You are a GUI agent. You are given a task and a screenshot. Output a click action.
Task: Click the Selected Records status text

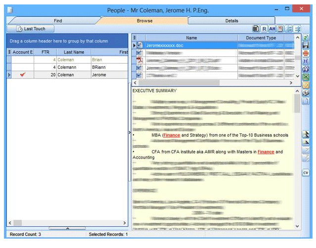coord(108,234)
